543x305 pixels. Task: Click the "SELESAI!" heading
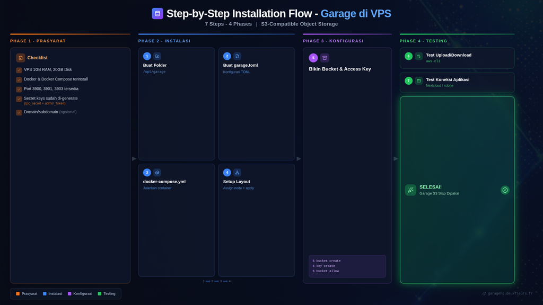(x=431, y=187)
